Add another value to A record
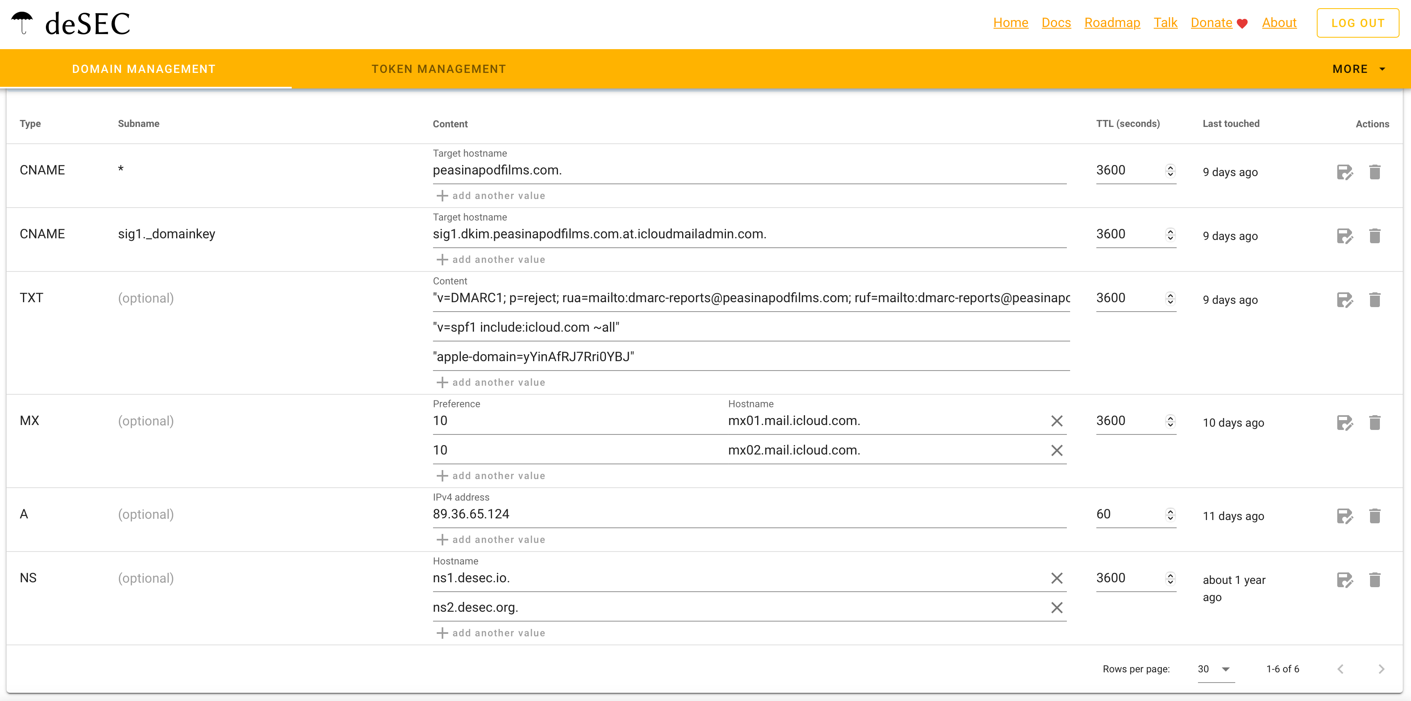The image size is (1411, 701). pyautogui.click(x=491, y=540)
